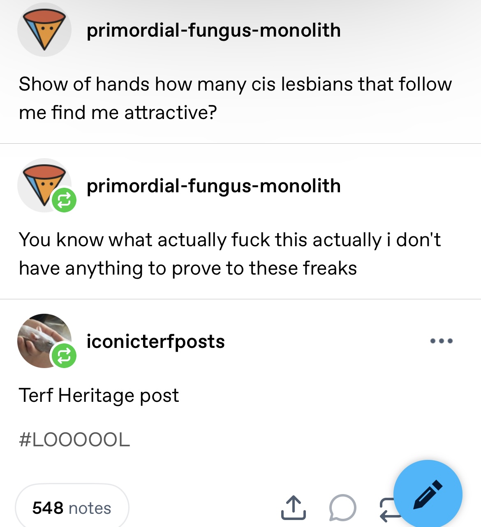Tap the iconicterfposts hand photo avatar

(x=44, y=341)
